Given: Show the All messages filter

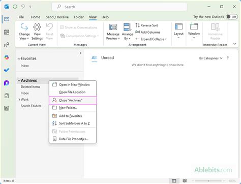Looking at the screenshot, I should [94, 58].
